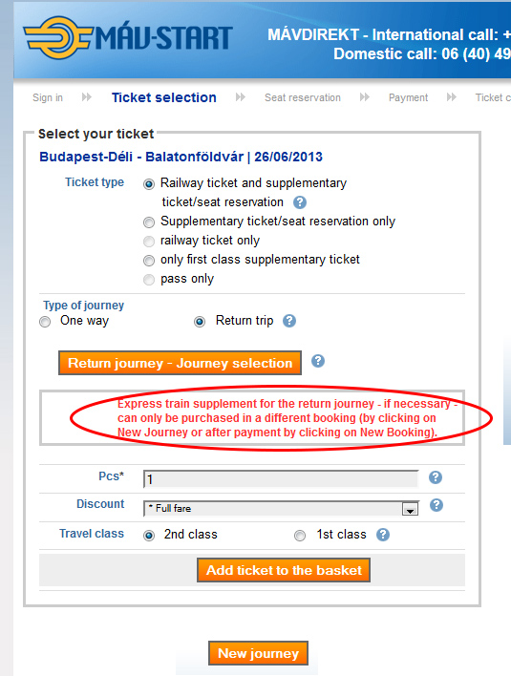Open help icon next to 1st class

(x=383, y=535)
